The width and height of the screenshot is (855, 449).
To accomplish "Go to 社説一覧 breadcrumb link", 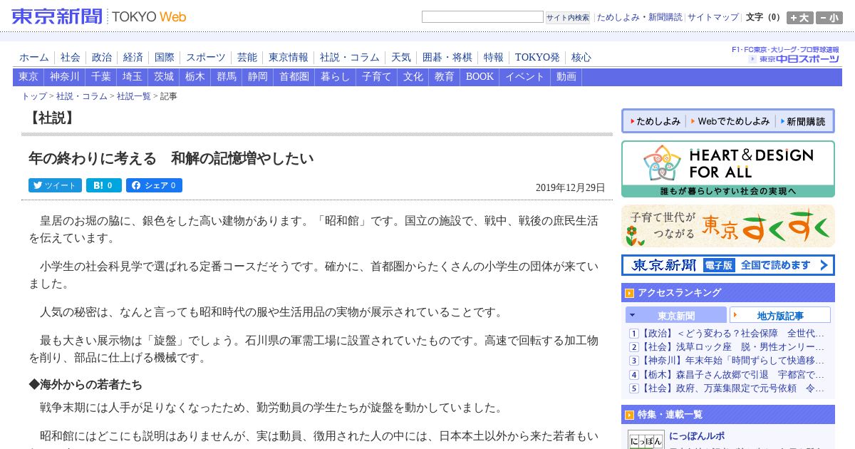I will (134, 96).
